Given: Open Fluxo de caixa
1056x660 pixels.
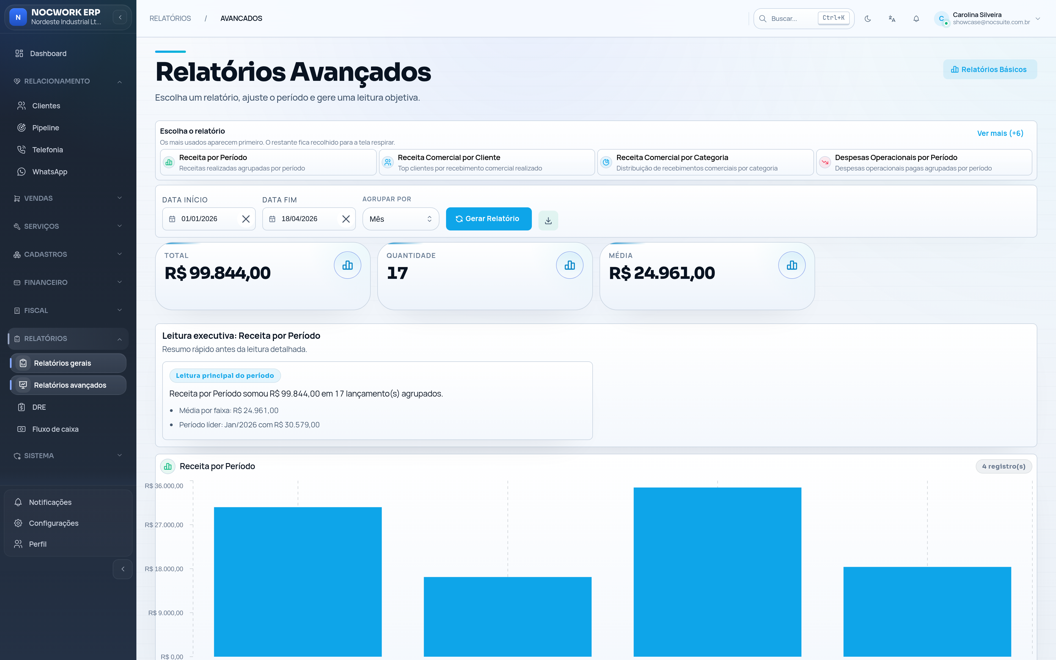Looking at the screenshot, I should coord(68,429).
